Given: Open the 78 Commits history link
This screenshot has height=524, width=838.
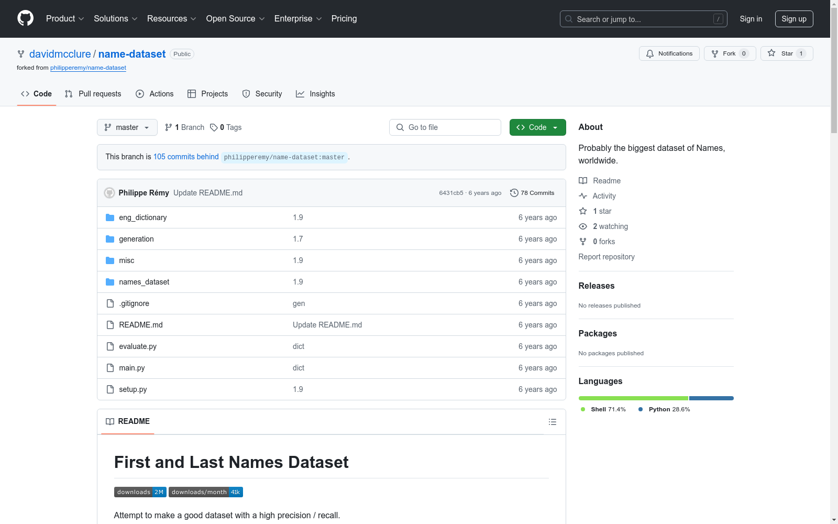Looking at the screenshot, I should (532, 193).
